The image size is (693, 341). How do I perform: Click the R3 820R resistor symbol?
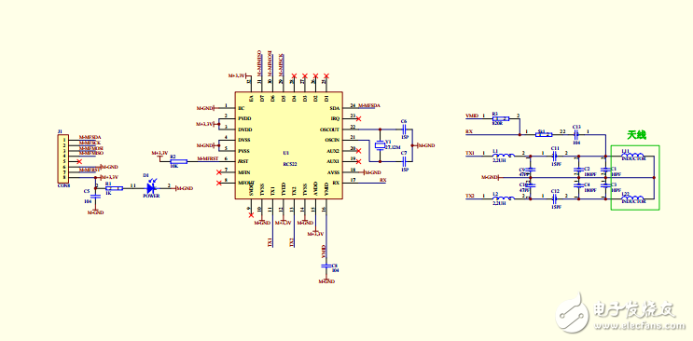500,118
